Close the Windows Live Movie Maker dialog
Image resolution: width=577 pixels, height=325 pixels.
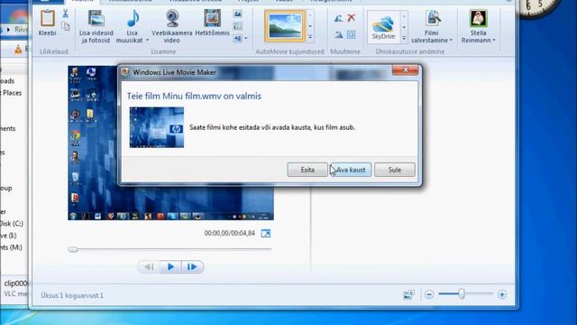point(405,70)
